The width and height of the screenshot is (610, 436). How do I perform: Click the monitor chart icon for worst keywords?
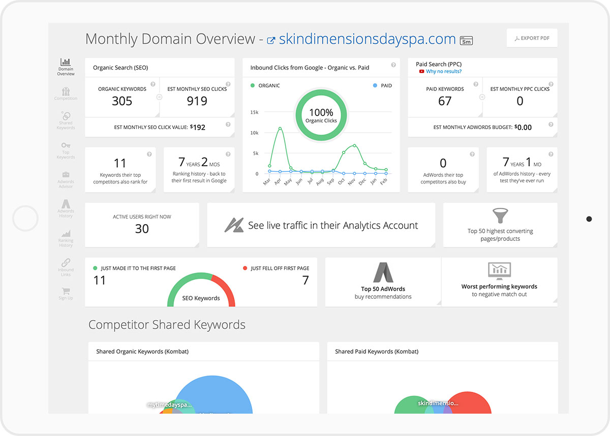(x=499, y=271)
